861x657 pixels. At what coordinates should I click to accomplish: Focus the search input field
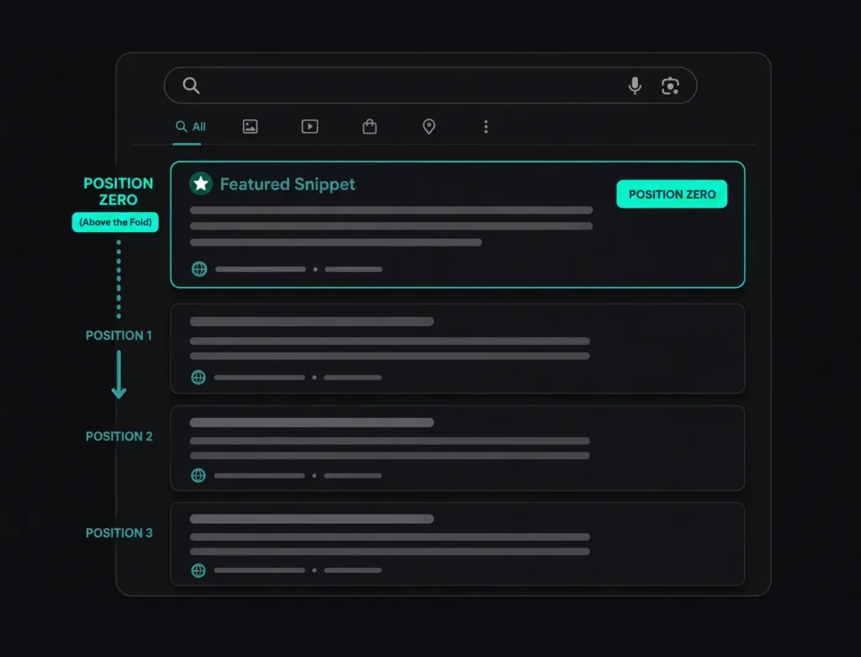430,85
